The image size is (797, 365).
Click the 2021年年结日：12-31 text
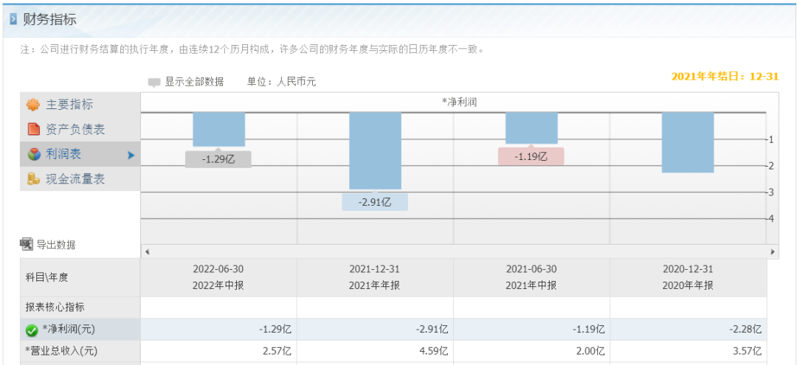pos(725,77)
